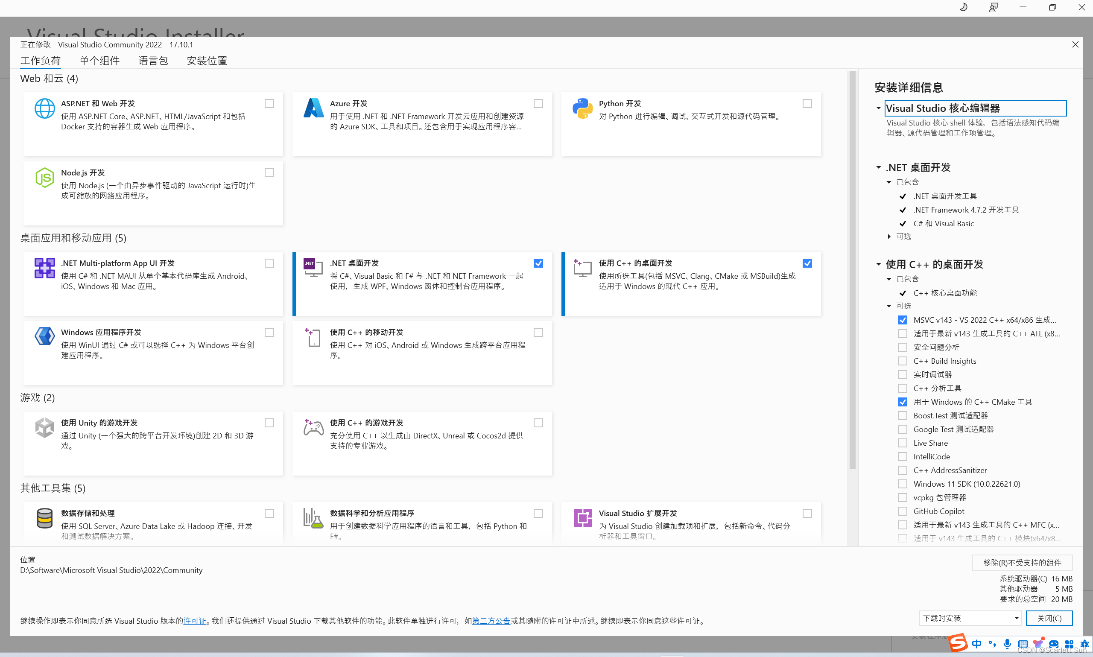Viewport: 1093px width, 657px height.
Task: Enable the Windows 11 SDK option
Action: coord(903,484)
